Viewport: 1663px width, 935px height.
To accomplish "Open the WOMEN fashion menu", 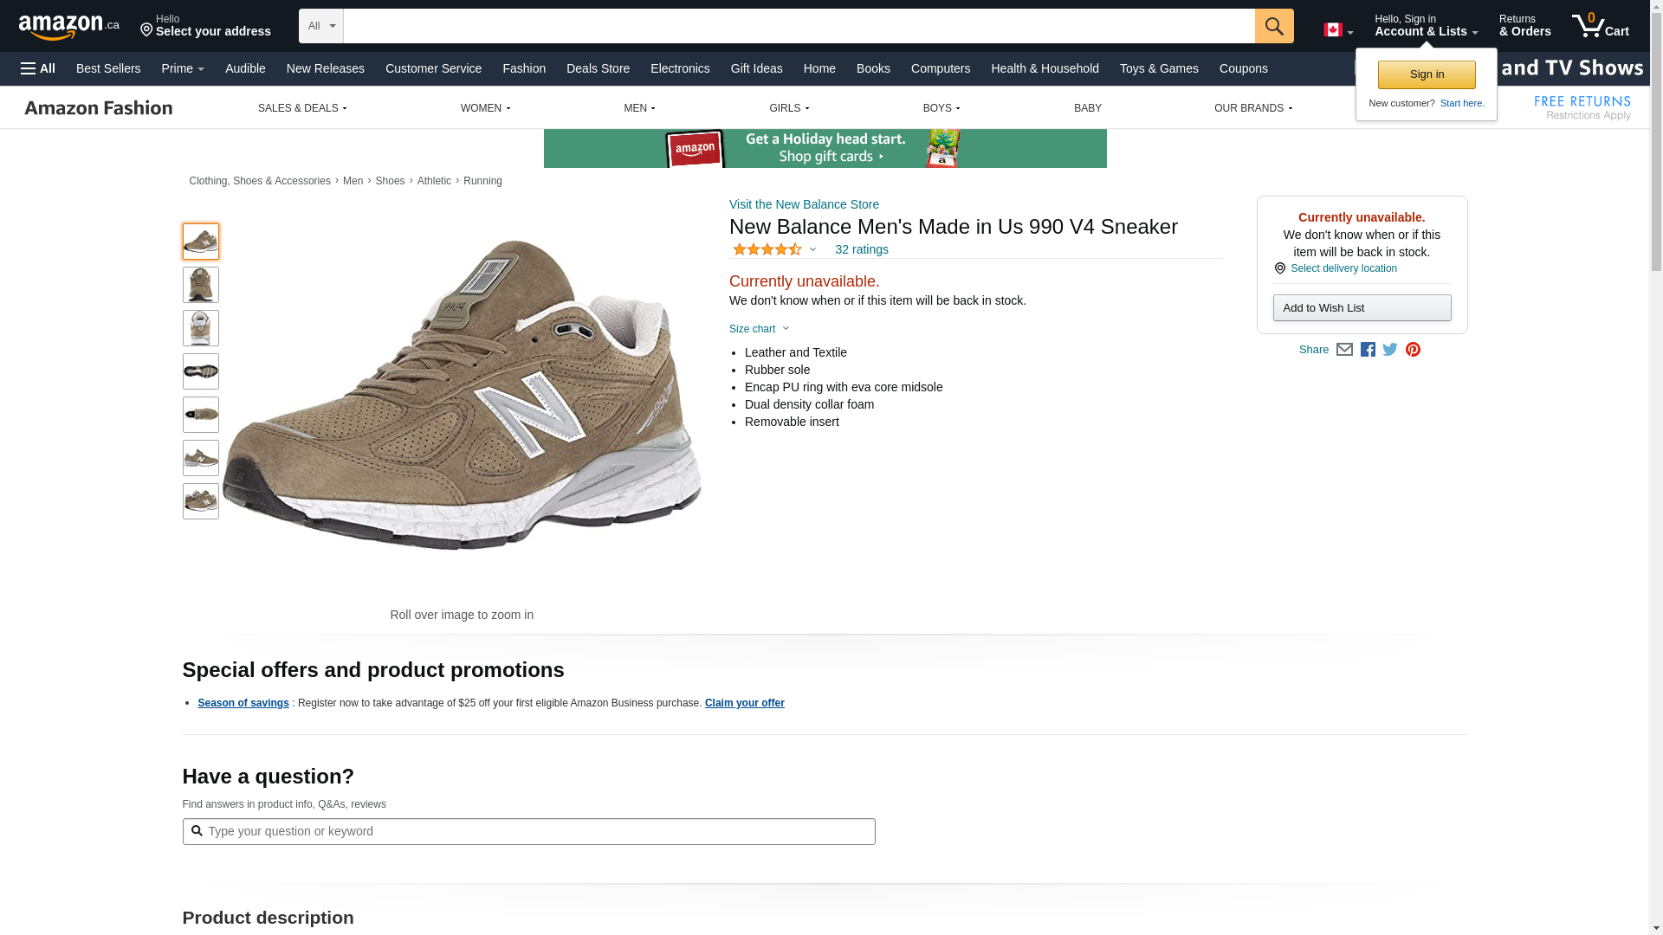I will coord(485,108).
